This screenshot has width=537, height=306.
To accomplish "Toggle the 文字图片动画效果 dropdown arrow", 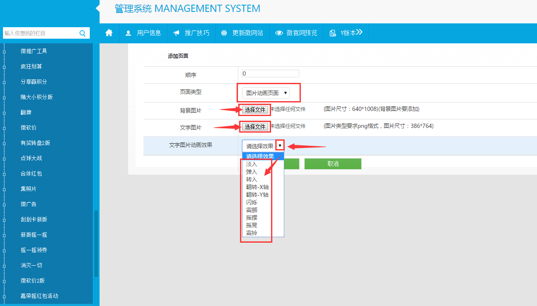I will [x=280, y=146].
